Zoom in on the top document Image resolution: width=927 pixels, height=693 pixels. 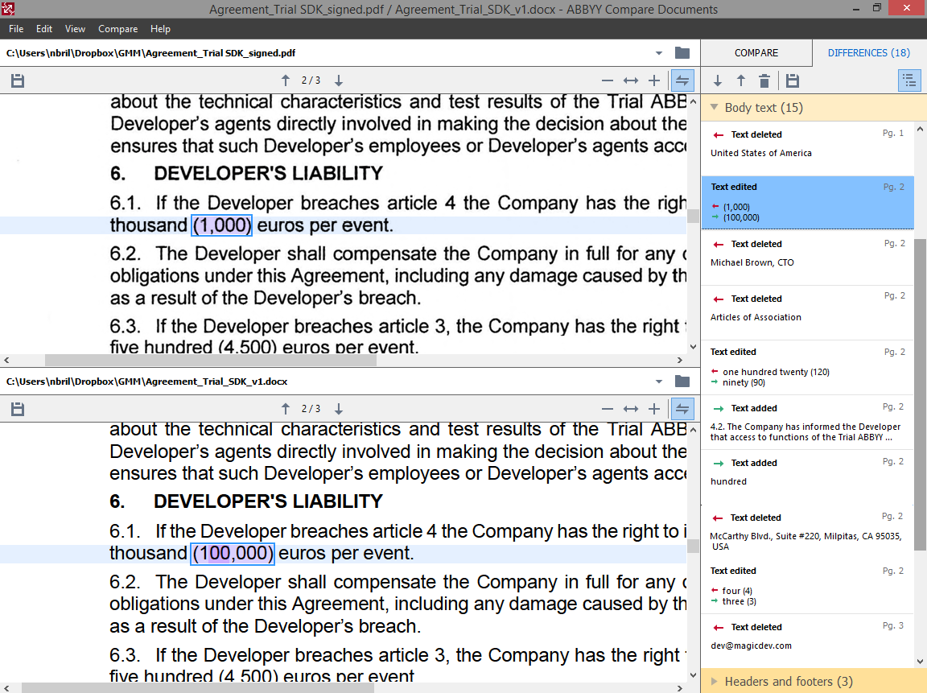654,80
